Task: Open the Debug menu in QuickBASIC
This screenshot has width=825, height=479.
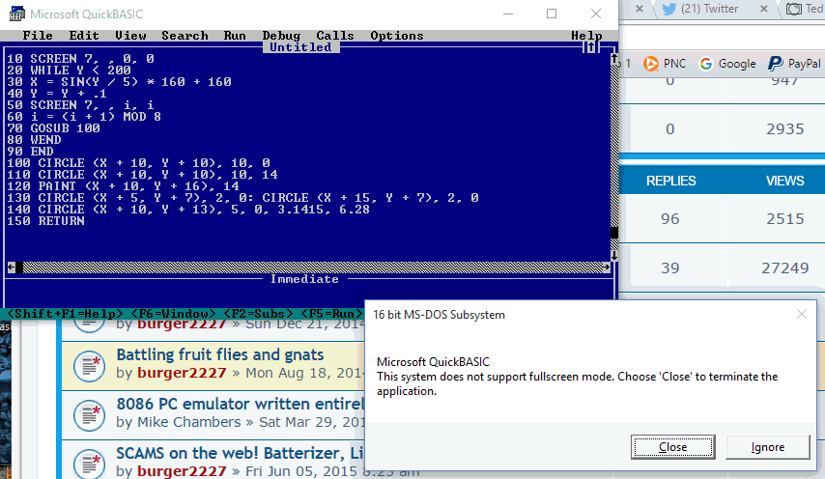Action: tap(281, 36)
